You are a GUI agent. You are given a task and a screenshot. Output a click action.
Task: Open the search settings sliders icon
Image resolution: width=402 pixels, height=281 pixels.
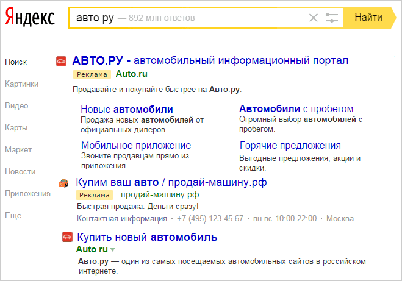tap(332, 18)
